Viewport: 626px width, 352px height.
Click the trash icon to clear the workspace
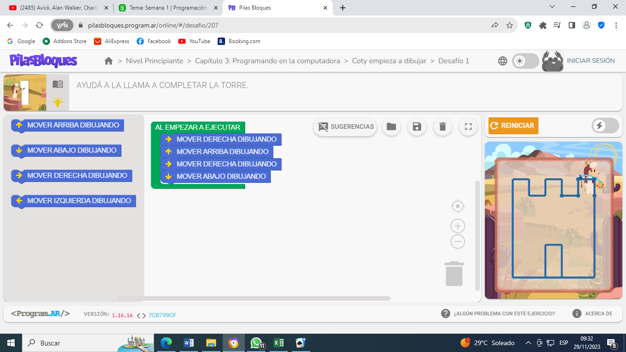click(442, 126)
